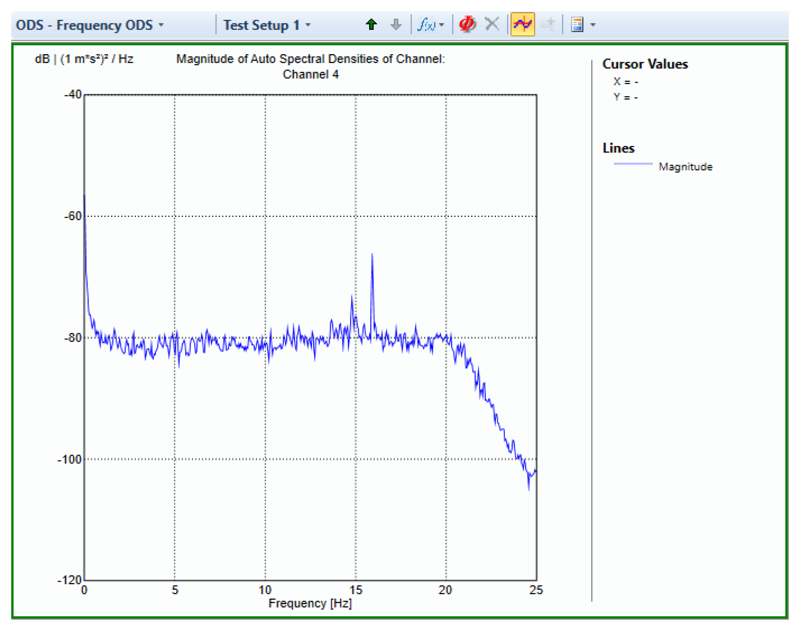This screenshot has width=799, height=630.
Task: Click the green up arrow icon
Action: (x=371, y=25)
